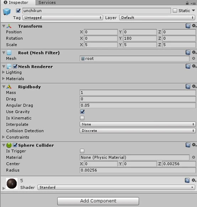Click the Mesh Filter grid icon
197x207 pixels.
click(x=9, y=53)
